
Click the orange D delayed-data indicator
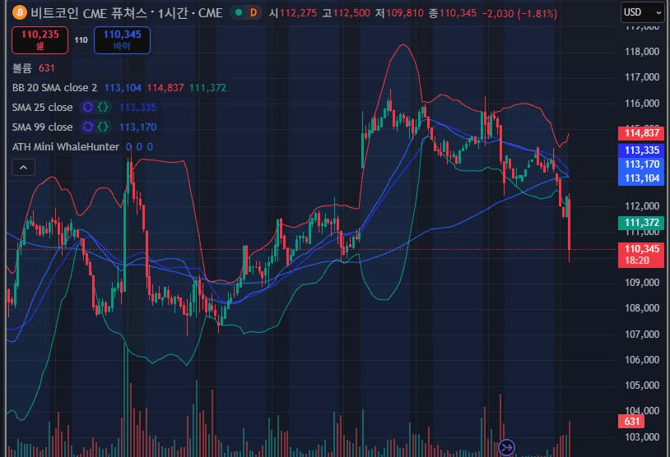(x=252, y=13)
